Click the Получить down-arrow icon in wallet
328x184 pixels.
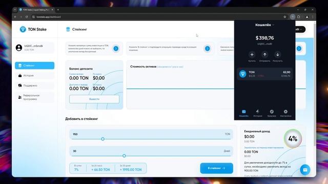278,55
